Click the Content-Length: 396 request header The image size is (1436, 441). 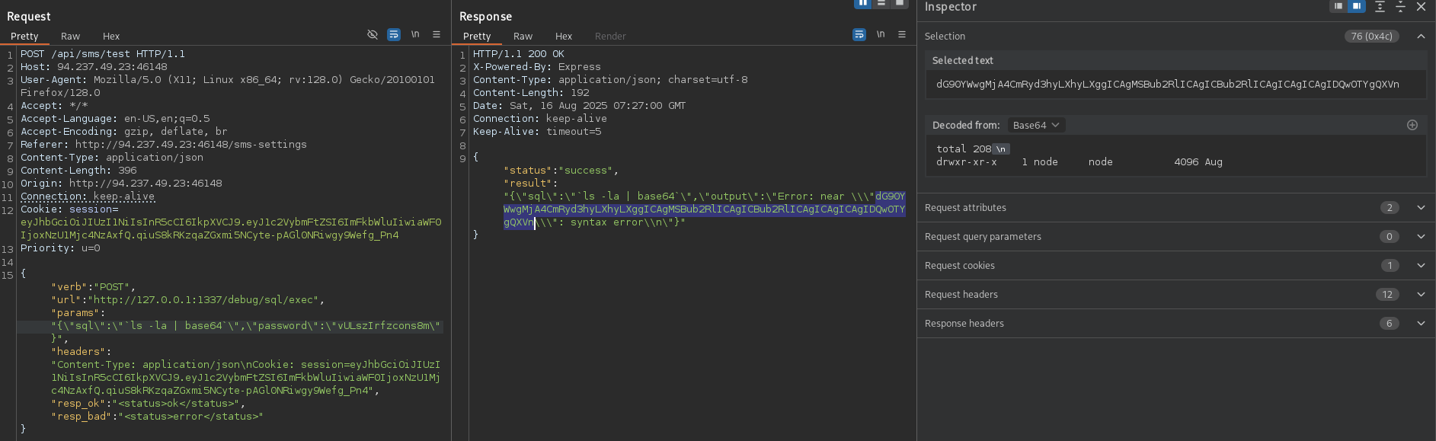coord(78,171)
